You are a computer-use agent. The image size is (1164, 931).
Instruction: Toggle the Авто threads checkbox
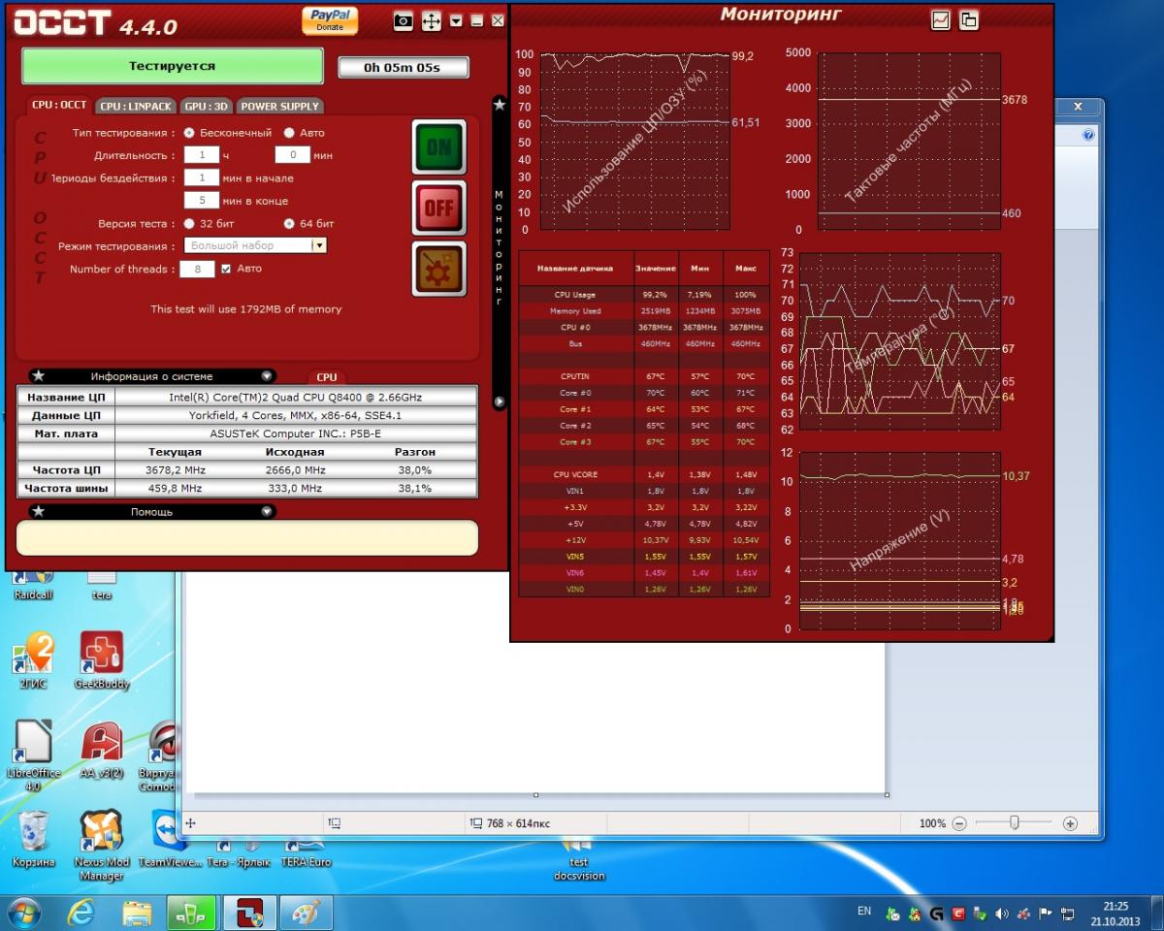pyautogui.click(x=226, y=269)
